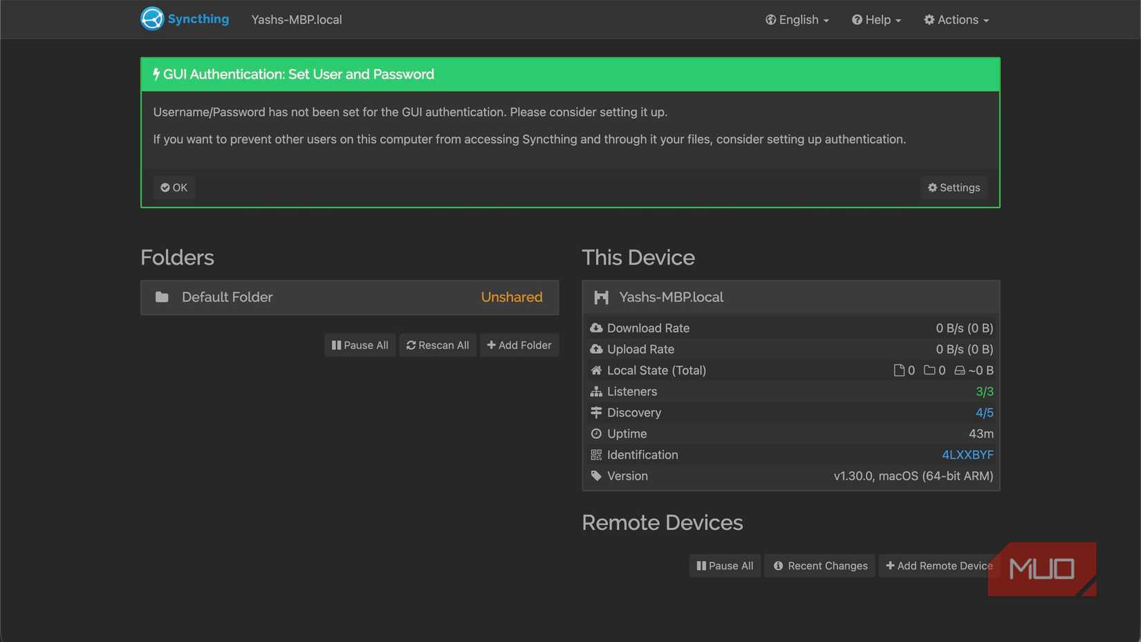Click the QR code Identification icon

[596, 455]
